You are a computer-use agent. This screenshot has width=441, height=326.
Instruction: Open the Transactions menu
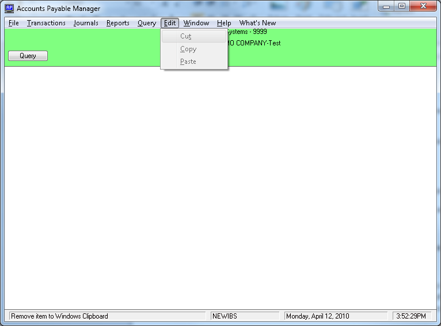coord(46,23)
